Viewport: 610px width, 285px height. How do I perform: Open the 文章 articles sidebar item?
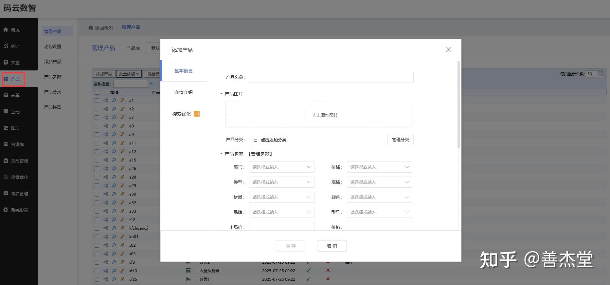[12, 63]
